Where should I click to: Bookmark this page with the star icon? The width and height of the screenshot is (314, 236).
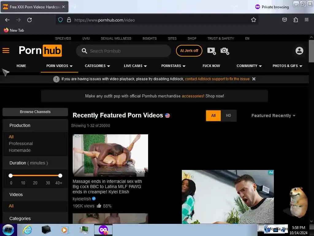tap(254, 20)
